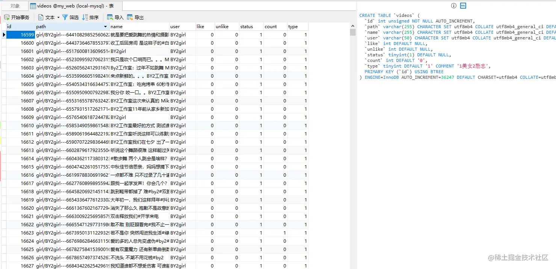The width and height of the screenshot is (556, 269).
Task: Select the id cell 16604
Action: pyautogui.click(x=21, y=76)
